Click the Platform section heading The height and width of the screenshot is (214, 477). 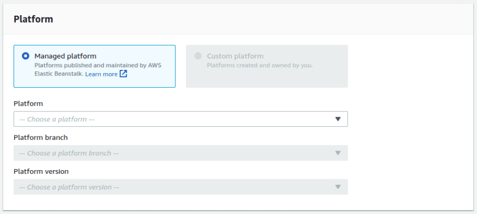tap(34, 19)
